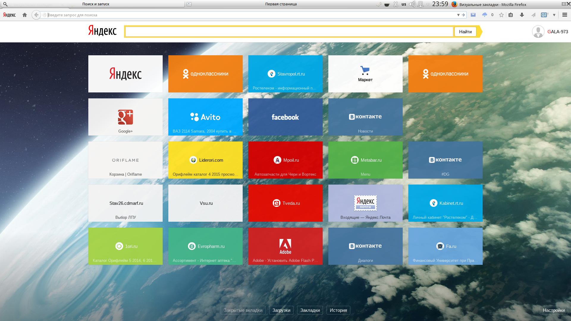Toggle the us keyboard layout indicator
This screenshot has width=571, height=321.
[404, 4]
